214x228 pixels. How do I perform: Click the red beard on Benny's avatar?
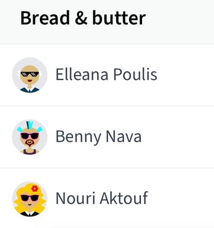click(30, 143)
